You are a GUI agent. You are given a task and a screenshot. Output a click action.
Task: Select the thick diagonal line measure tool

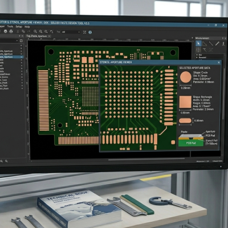tap(217, 44)
